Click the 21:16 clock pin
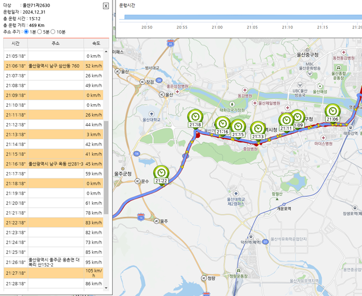This screenshot has width=362, height=296. 222,124
